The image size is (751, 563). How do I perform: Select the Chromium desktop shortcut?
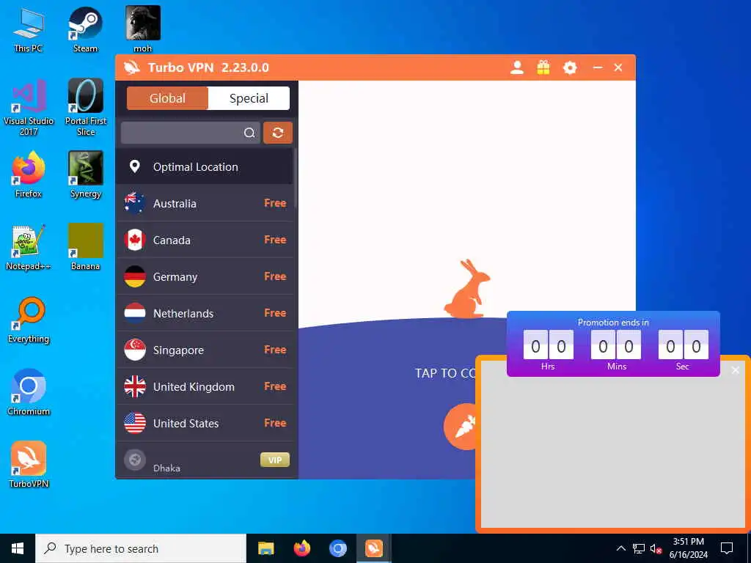(29, 393)
